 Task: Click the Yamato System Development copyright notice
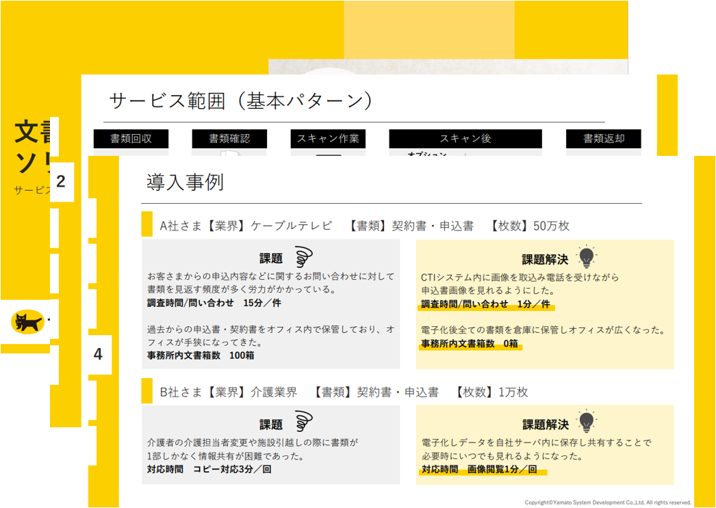point(608,503)
